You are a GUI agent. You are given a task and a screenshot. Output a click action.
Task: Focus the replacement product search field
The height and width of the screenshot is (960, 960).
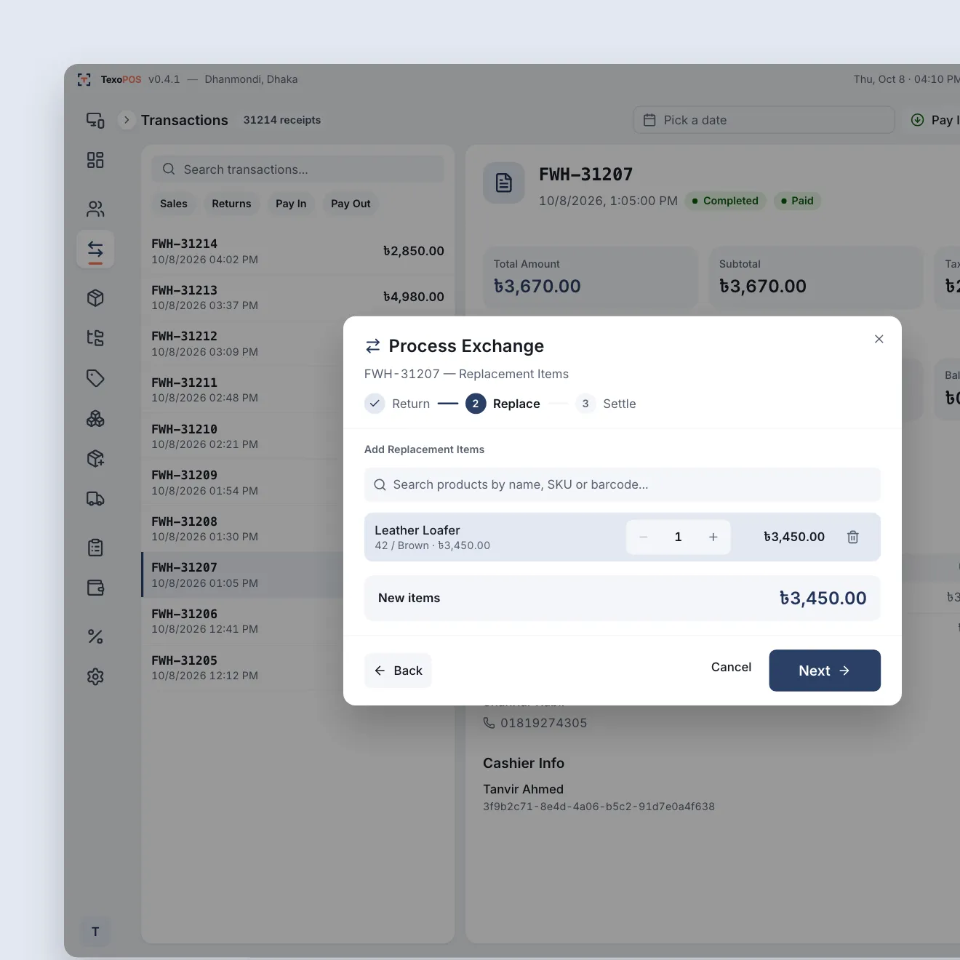[x=623, y=484]
